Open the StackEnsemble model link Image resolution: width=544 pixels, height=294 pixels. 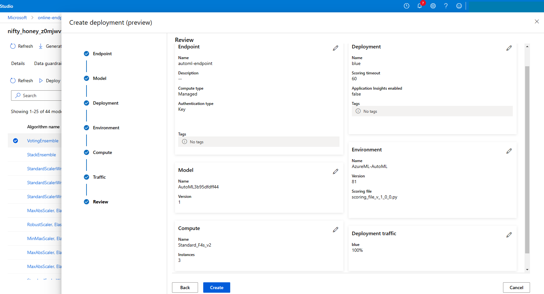click(42, 155)
